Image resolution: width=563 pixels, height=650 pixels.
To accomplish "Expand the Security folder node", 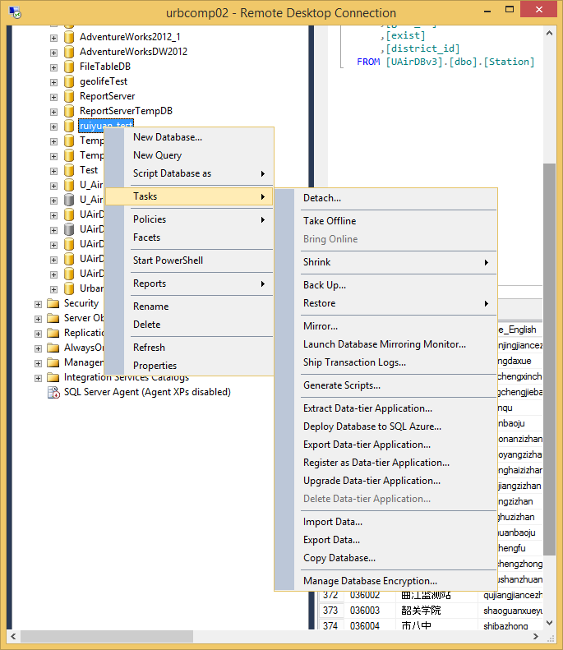I will (x=39, y=303).
